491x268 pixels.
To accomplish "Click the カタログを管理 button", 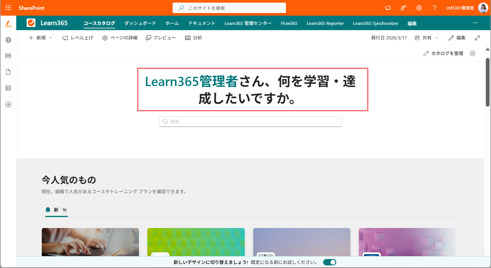I will click(443, 53).
